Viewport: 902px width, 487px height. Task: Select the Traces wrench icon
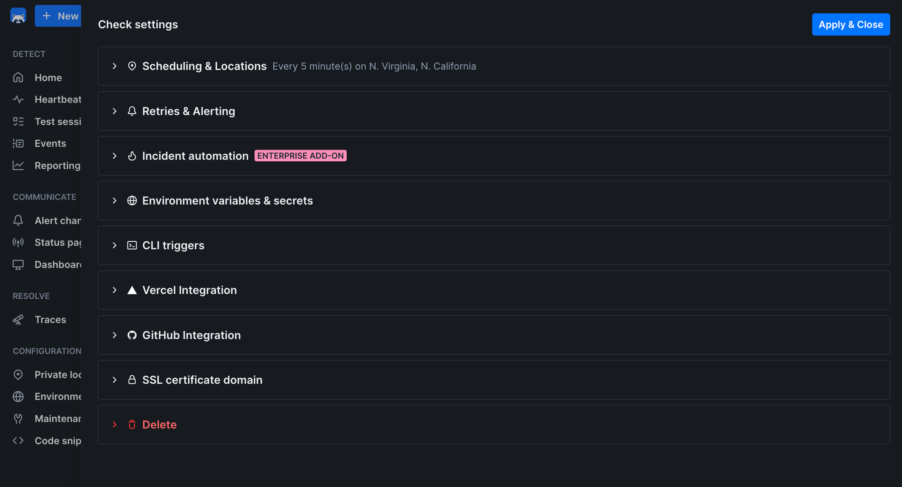18,320
